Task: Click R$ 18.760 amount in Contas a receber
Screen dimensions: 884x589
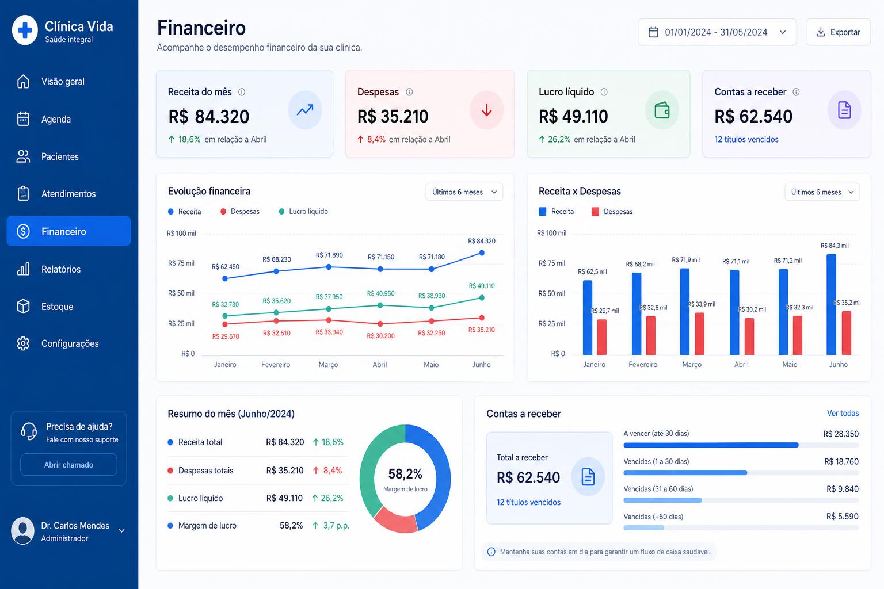Action: pyautogui.click(x=841, y=461)
